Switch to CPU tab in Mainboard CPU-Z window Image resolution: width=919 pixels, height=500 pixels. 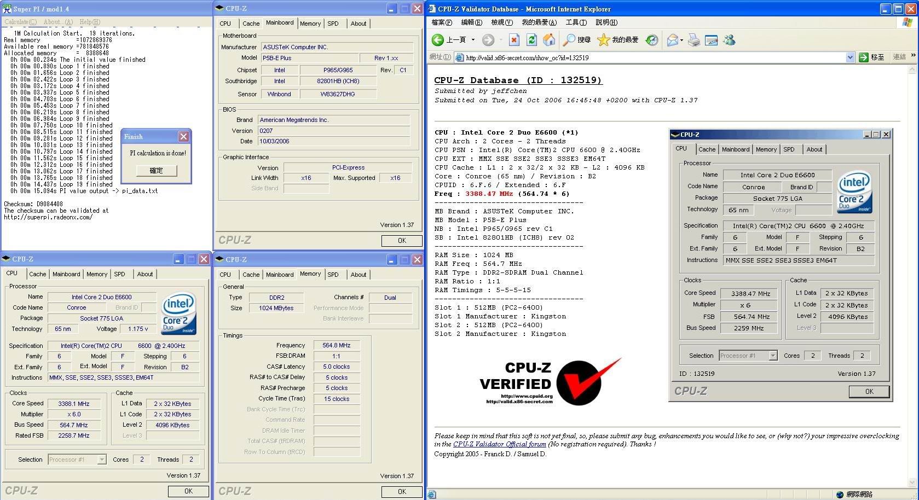click(x=226, y=24)
